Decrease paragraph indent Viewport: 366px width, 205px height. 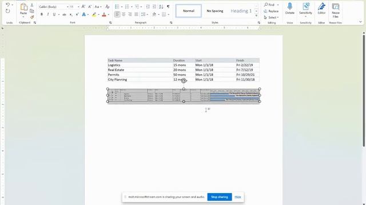148,7
